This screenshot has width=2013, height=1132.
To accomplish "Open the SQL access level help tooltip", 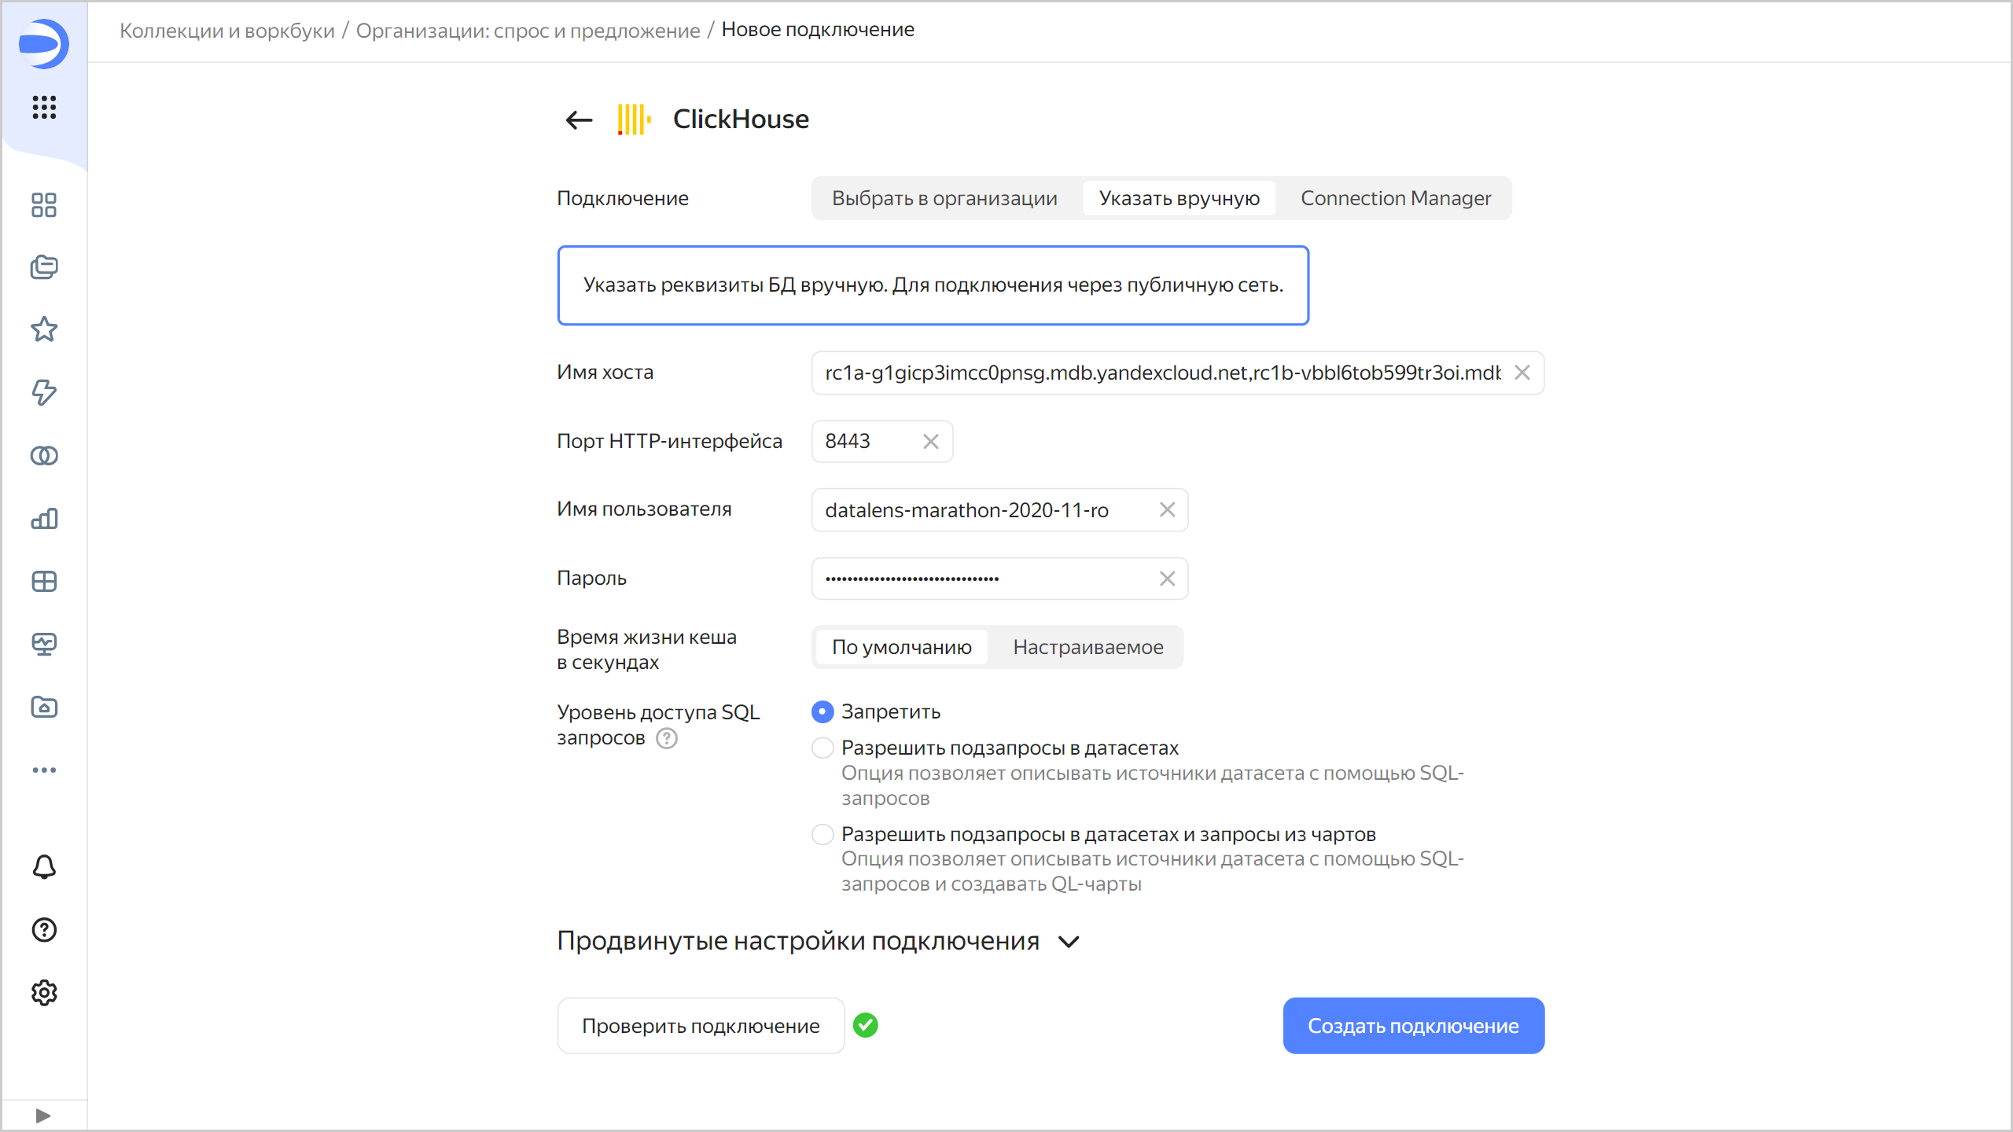I will 666,737.
